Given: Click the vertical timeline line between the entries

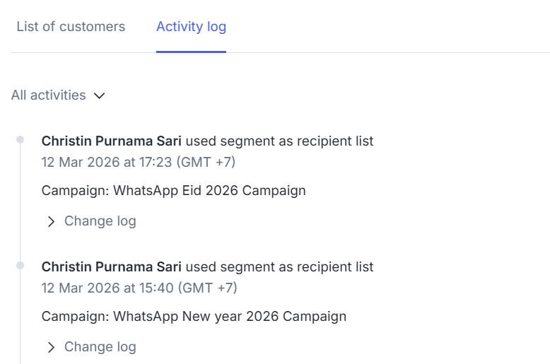Looking at the screenshot, I should tap(20, 203).
